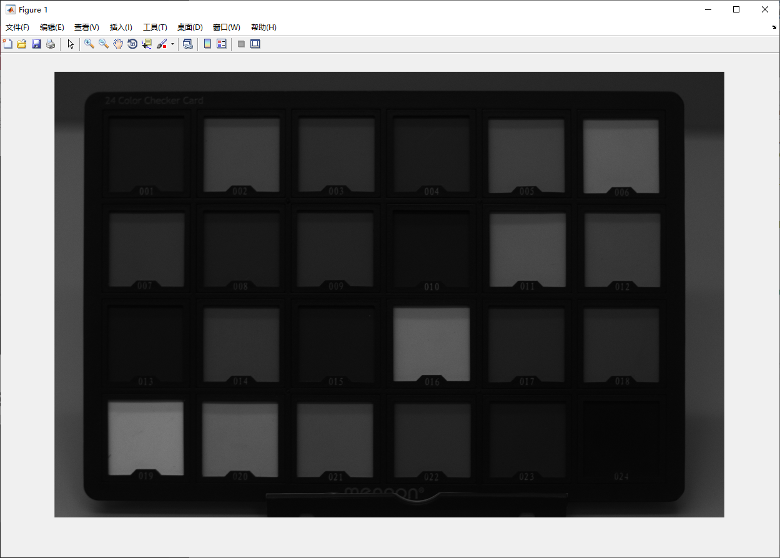Image resolution: width=780 pixels, height=558 pixels.
Task: Save the figure with floppy disk icon
Action: pos(36,44)
